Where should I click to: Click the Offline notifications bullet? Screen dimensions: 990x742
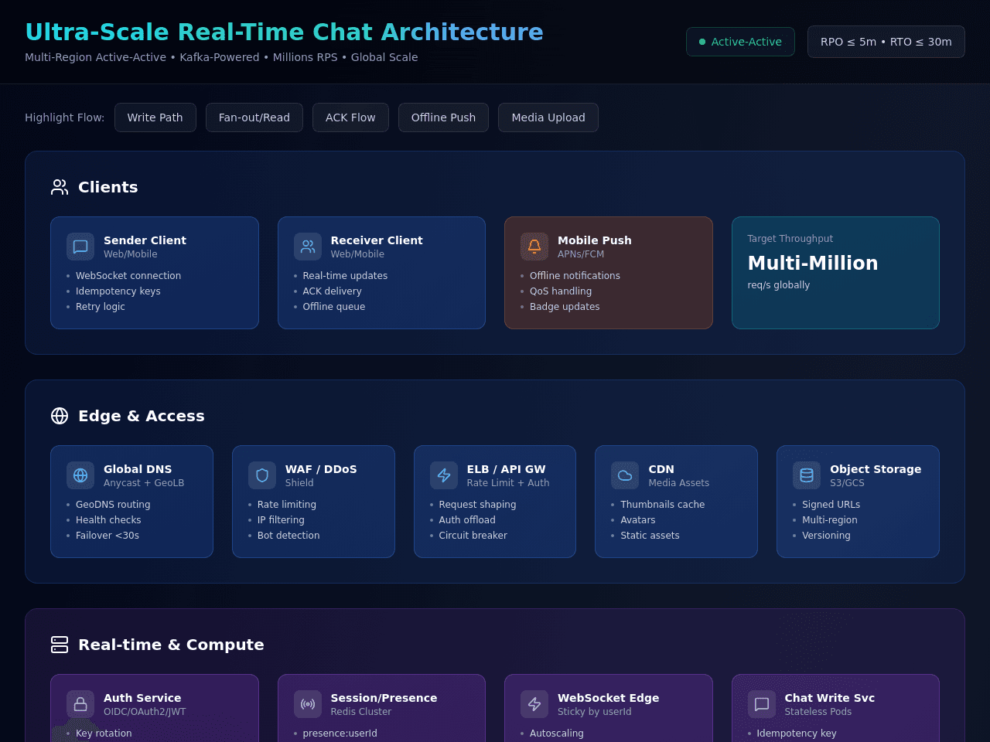(x=575, y=276)
